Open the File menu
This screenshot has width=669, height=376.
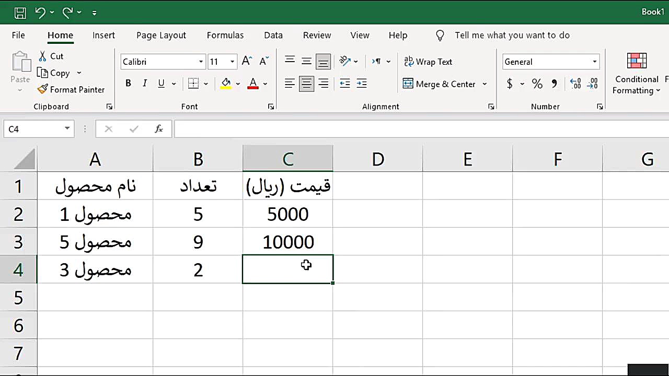click(x=18, y=36)
